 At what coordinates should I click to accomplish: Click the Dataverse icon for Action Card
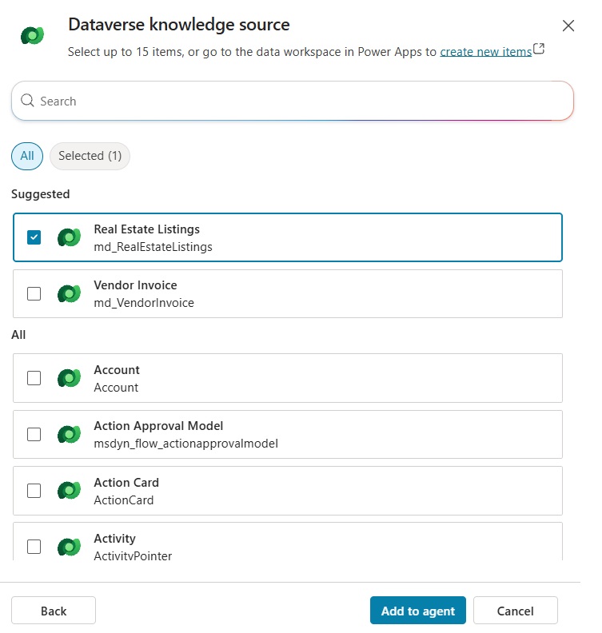click(69, 491)
